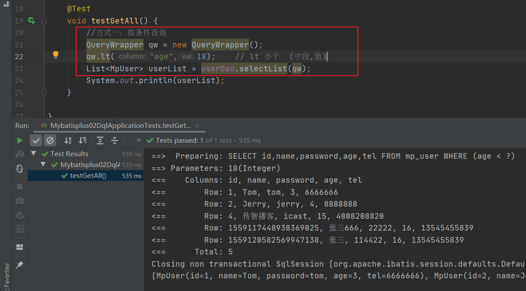Expand all test result nodes
Viewport: 526px width, 291px height.
tap(100, 140)
